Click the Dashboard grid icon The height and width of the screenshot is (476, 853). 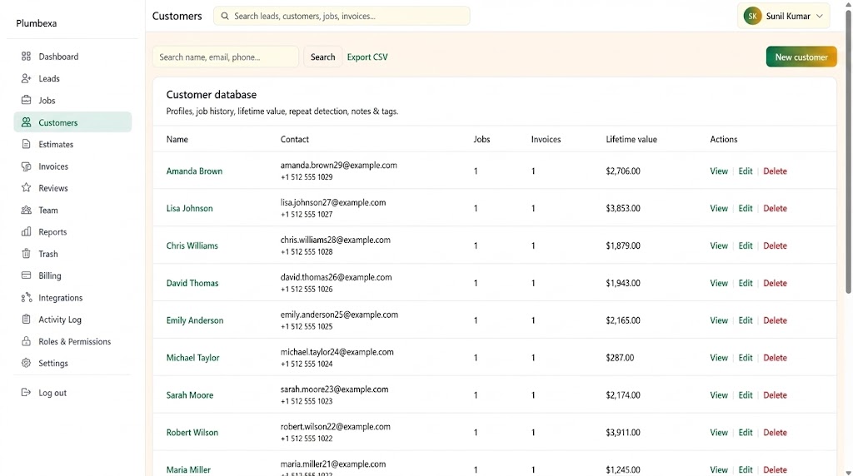click(x=26, y=57)
